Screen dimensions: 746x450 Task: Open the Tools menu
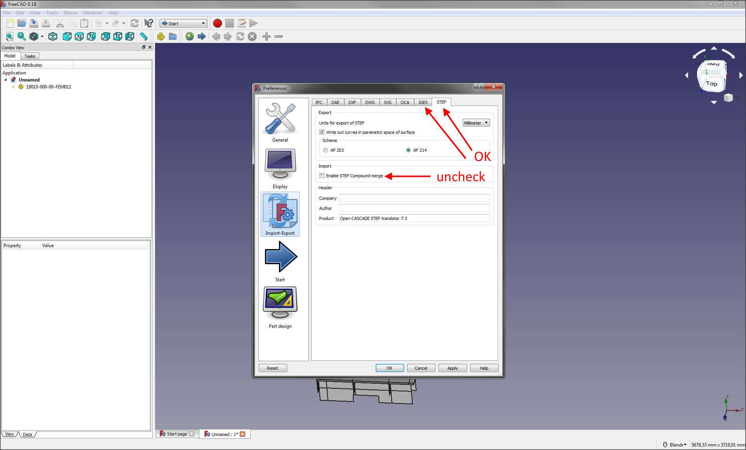tap(52, 13)
